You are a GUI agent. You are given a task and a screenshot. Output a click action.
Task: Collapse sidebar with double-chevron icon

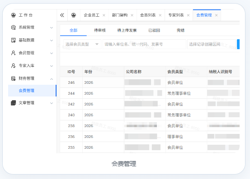pos(62,15)
